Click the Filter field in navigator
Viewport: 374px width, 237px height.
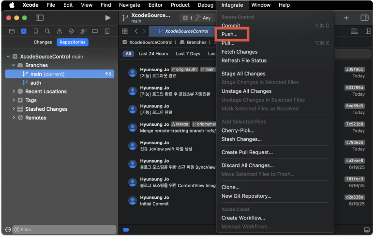[x=64, y=230]
